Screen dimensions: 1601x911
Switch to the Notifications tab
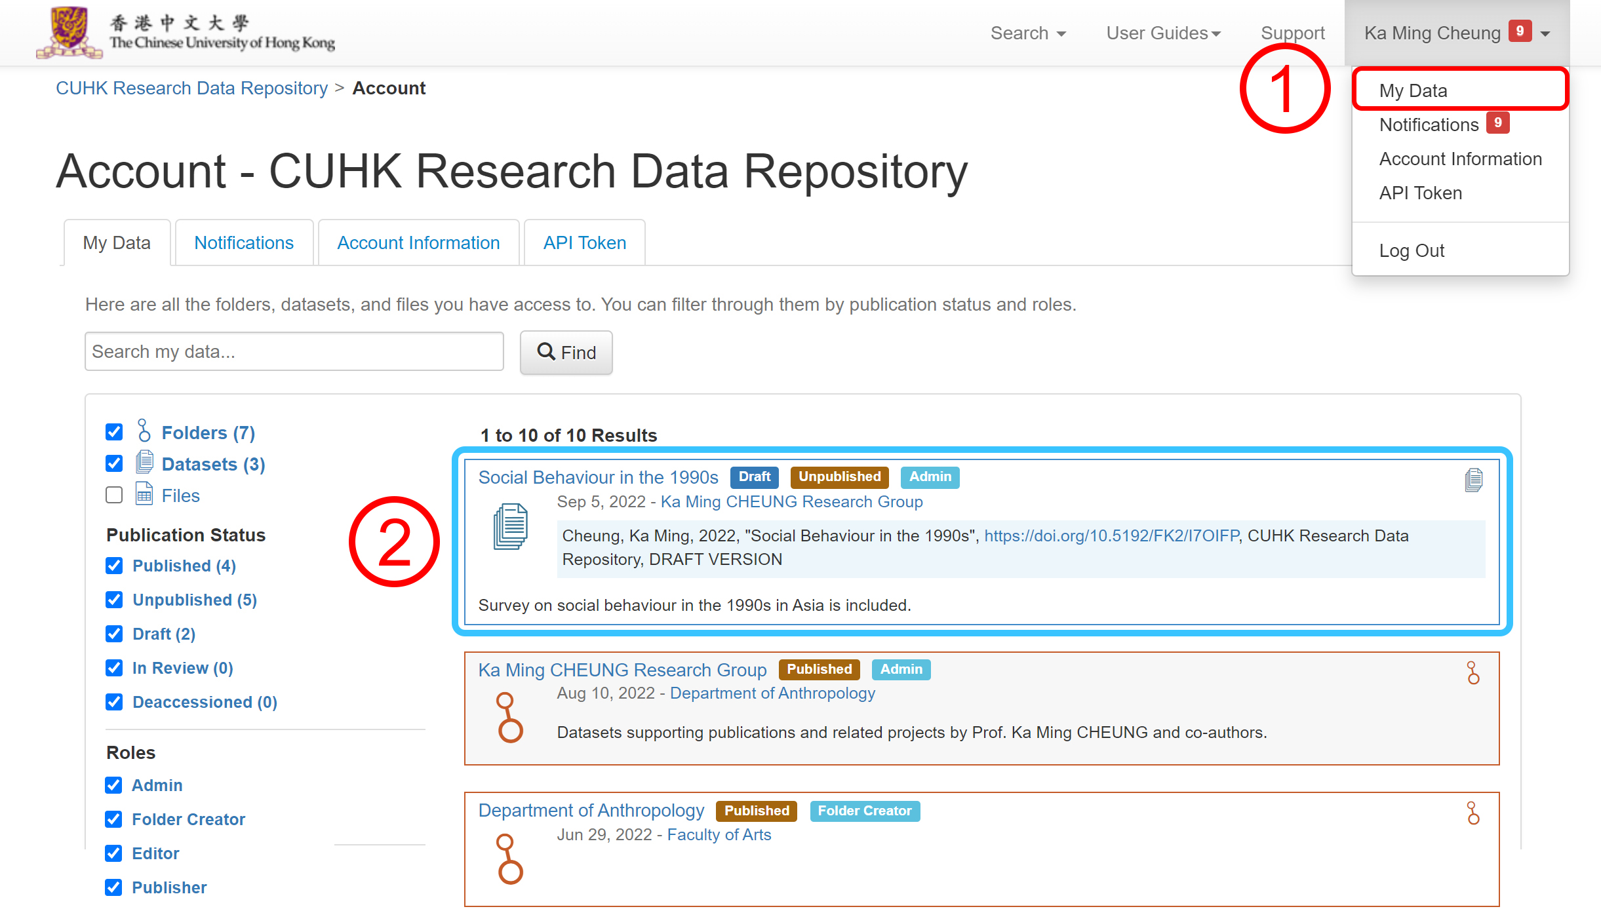pos(244,242)
